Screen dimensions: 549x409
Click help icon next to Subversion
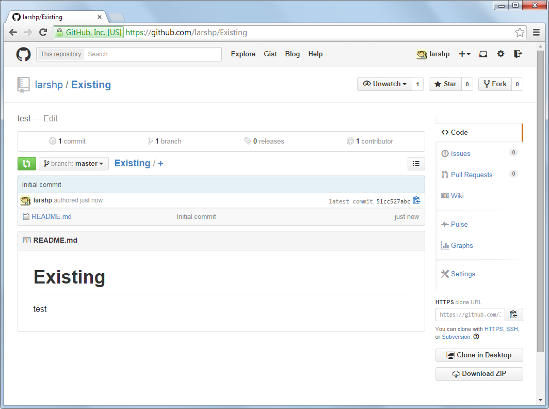(x=476, y=337)
